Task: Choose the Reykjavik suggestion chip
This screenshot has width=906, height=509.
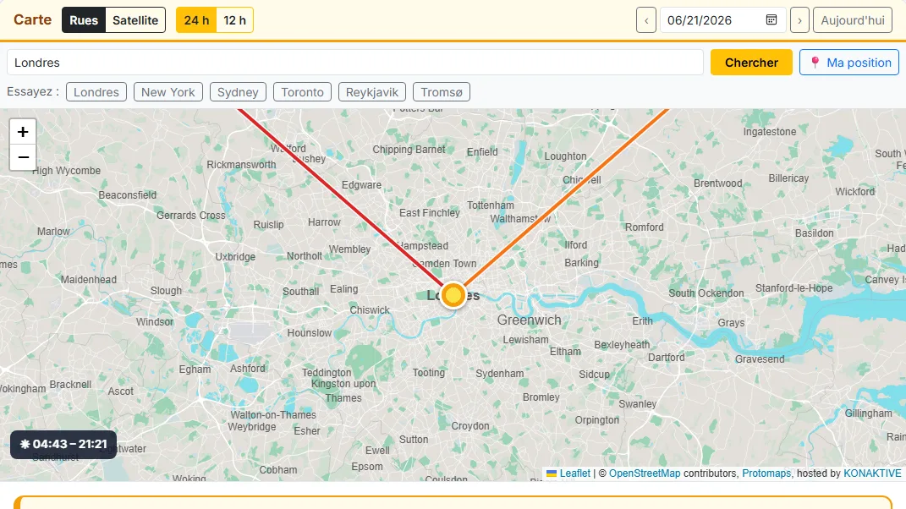Action: pos(372,92)
